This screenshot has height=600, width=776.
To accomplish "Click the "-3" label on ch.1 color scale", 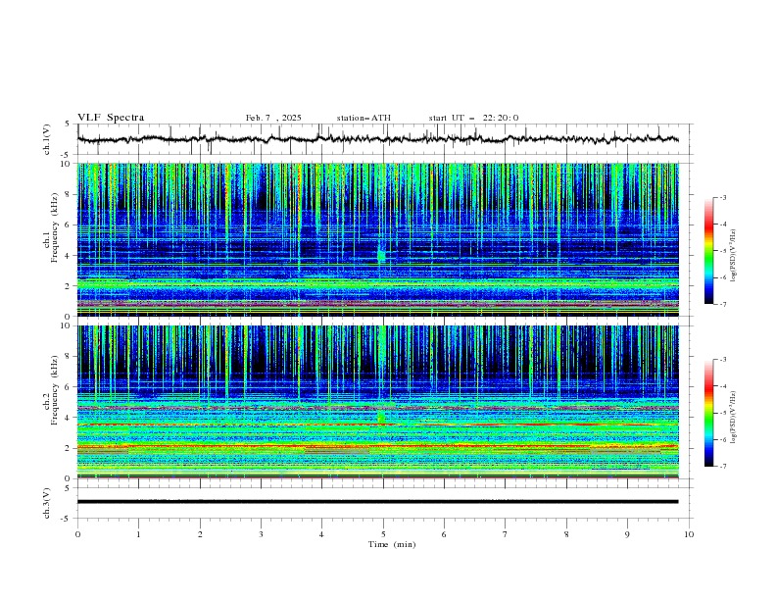I will pos(722,197).
